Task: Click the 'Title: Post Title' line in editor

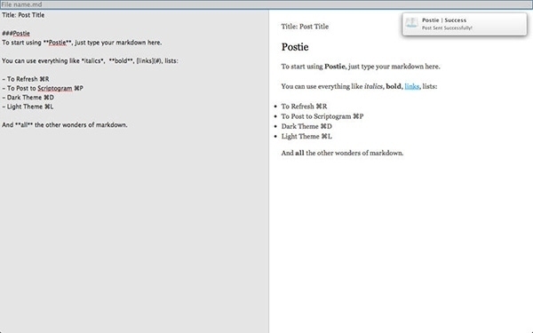Action: pyautogui.click(x=23, y=15)
